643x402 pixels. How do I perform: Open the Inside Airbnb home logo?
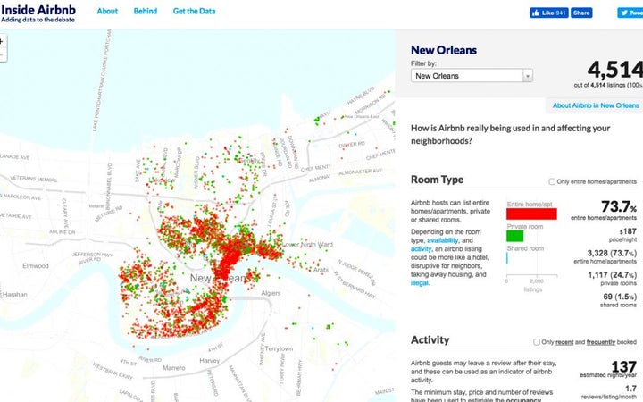click(38, 13)
